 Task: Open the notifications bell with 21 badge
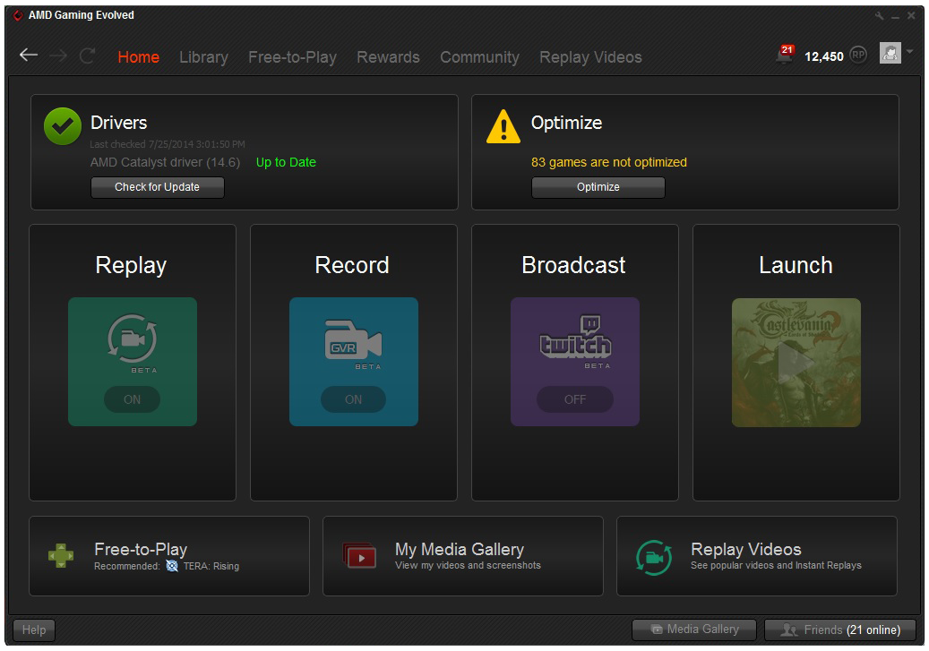point(785,54)
